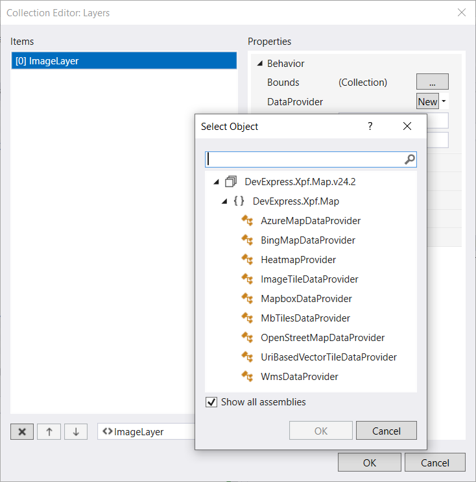Click the (Collection) value of Bounds
Screen dimensions: 476x482
pyautogui.click(x=363, y=82)
